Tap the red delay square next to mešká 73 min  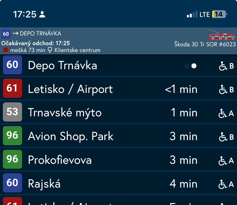pyautogui.click(x=5, y=50)
